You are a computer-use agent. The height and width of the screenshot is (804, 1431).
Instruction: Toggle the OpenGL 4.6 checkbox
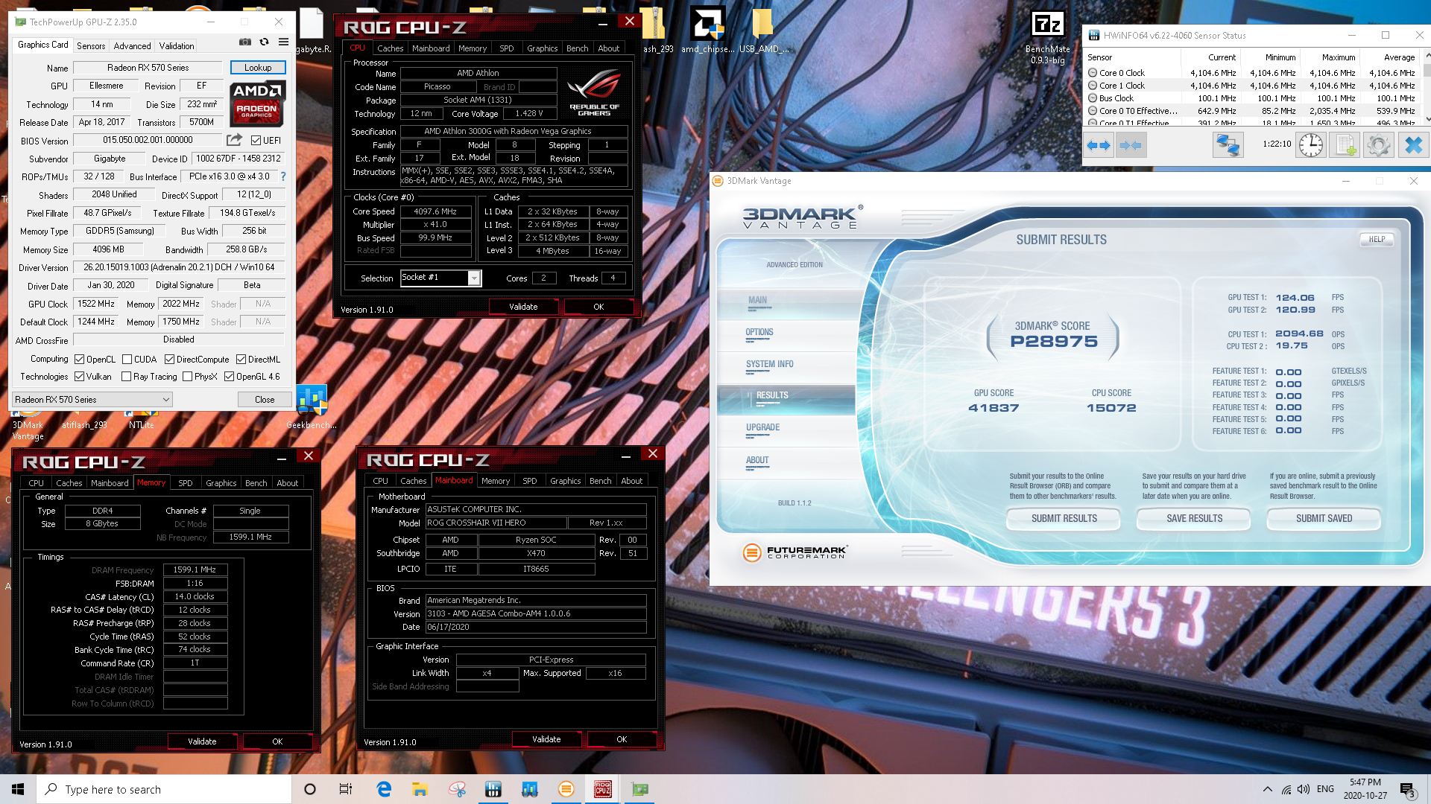(x=230, y=377)
